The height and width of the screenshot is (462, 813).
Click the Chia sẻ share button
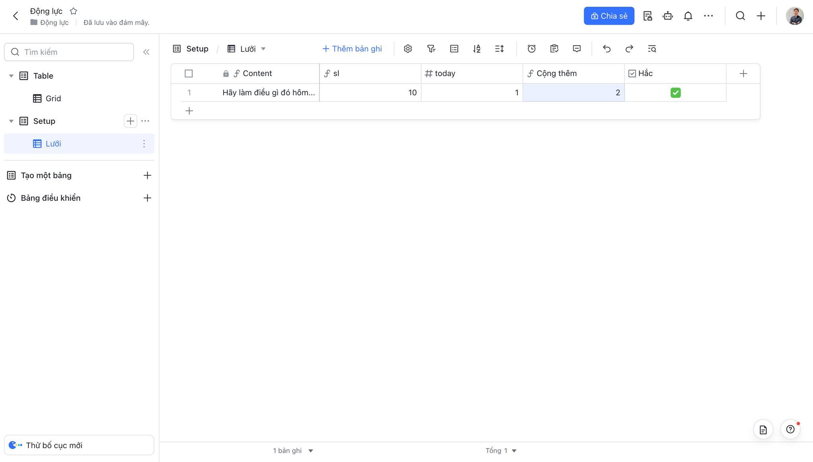pyautogui.click(x=609, y=16)
